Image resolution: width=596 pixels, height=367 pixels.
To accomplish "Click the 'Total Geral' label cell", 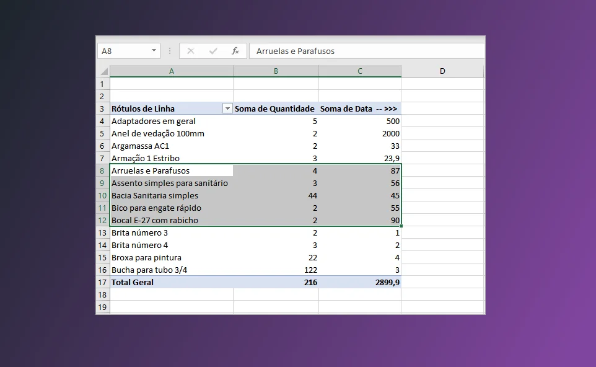I will click(172, 282).
